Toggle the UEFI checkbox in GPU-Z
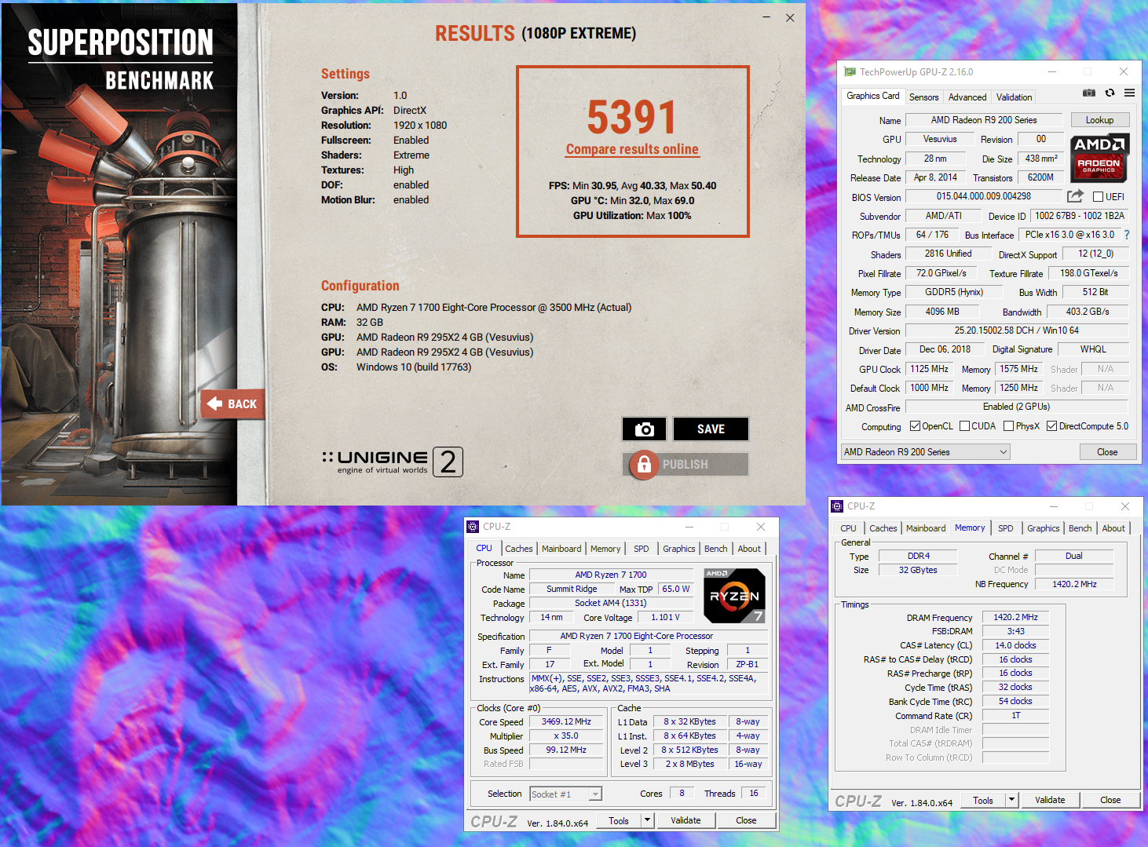 coord(1098,197)
